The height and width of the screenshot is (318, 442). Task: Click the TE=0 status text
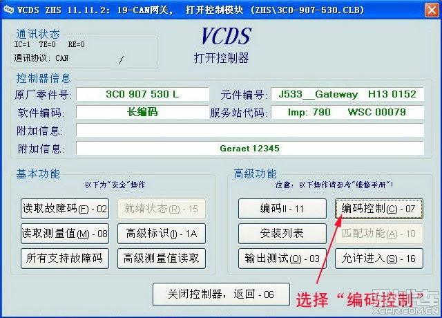pos(48,44)
